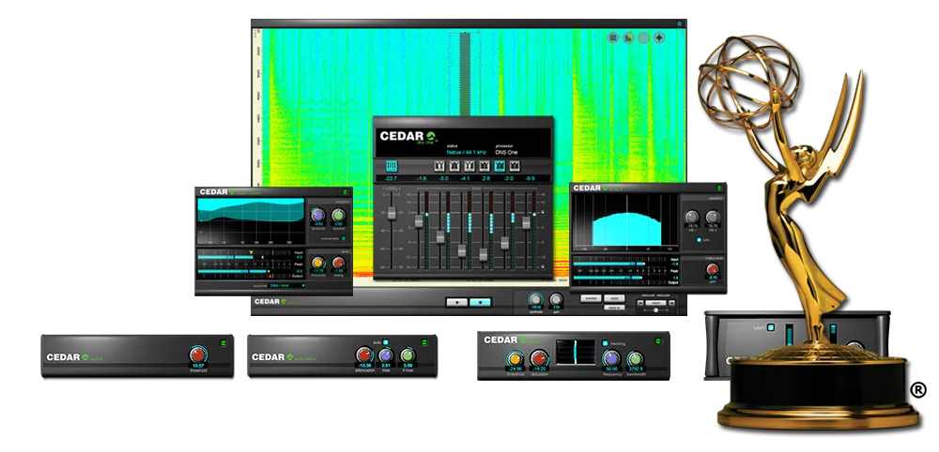Image resolution: width=939 pixels, height=452 pixels.
Task: Select the first of six filter-shape buttons in DNS One
Action: point(440,166)
